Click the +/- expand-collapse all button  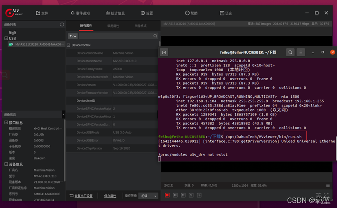(x=73, y=36)
